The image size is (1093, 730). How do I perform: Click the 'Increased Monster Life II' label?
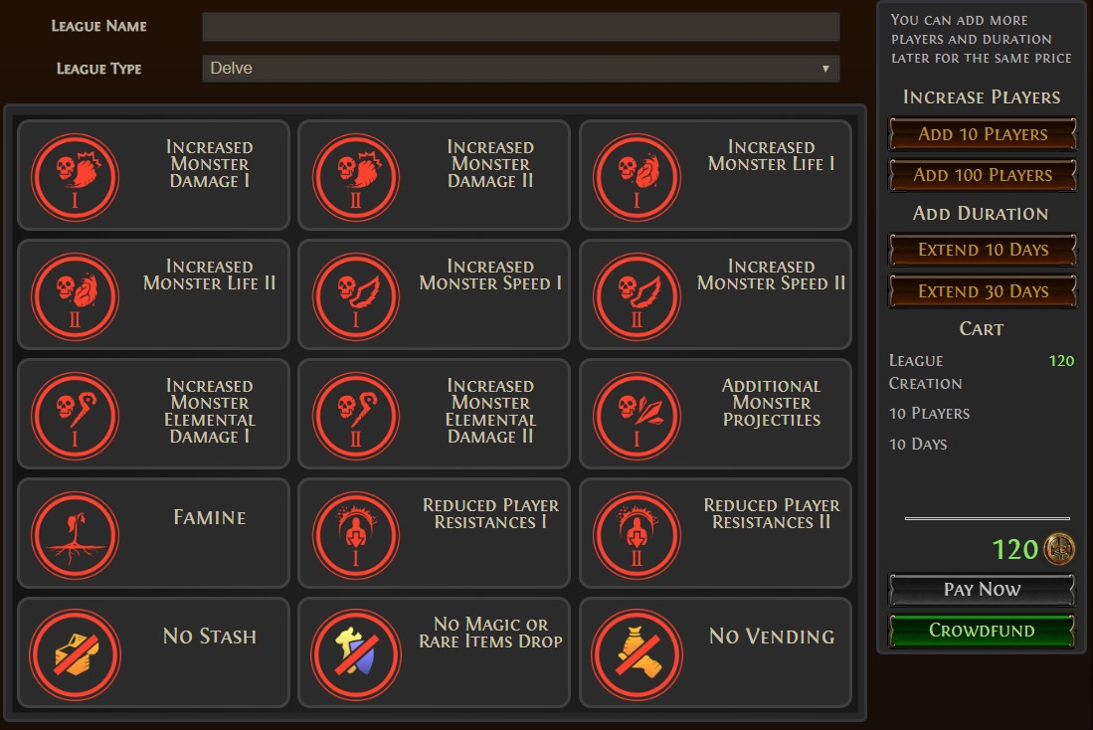tap(209, 274)
